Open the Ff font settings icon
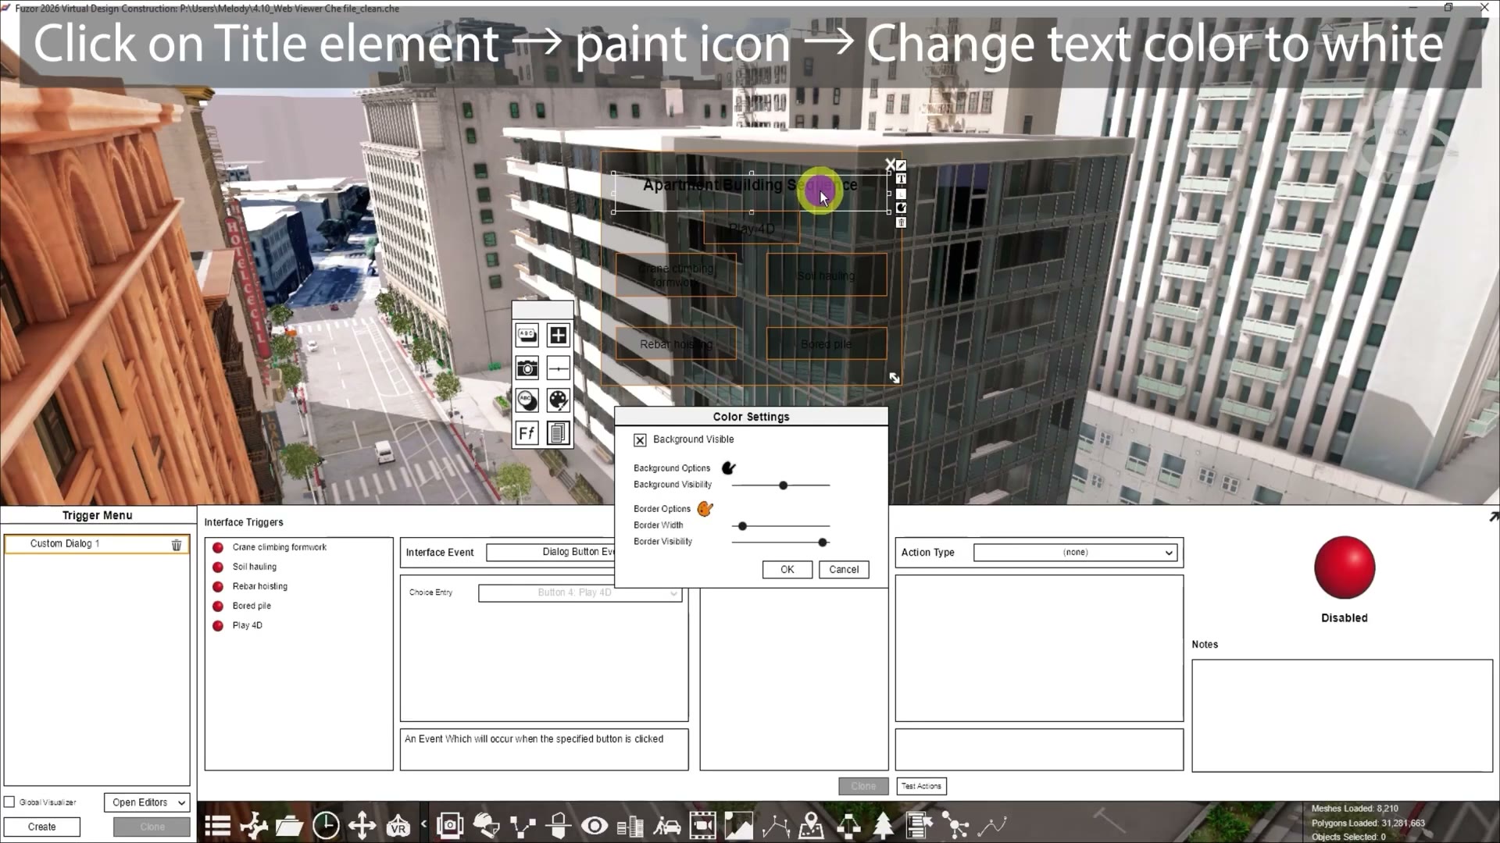The width and height of the screenshot is (1500, 843). pyautogui.click(x=527, y=432)
